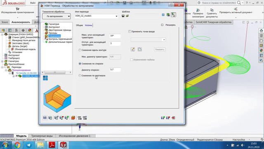Click the G-code with magnifier icon
This screenshot has width=264, height=149.
(85, 118)
